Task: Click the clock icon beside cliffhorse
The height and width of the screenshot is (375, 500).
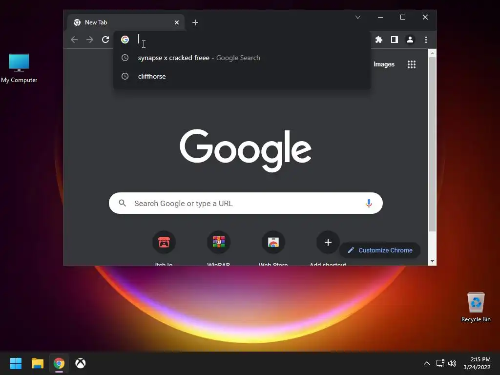Action: tap(125, 76)
